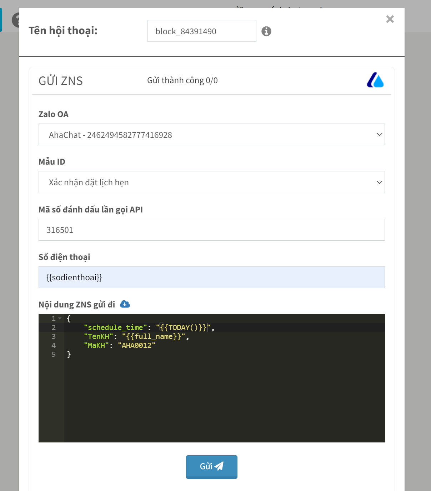The image size is (431, 491).
Task: Click the Mẫu ID label
Action: click(x=52, y=162)
